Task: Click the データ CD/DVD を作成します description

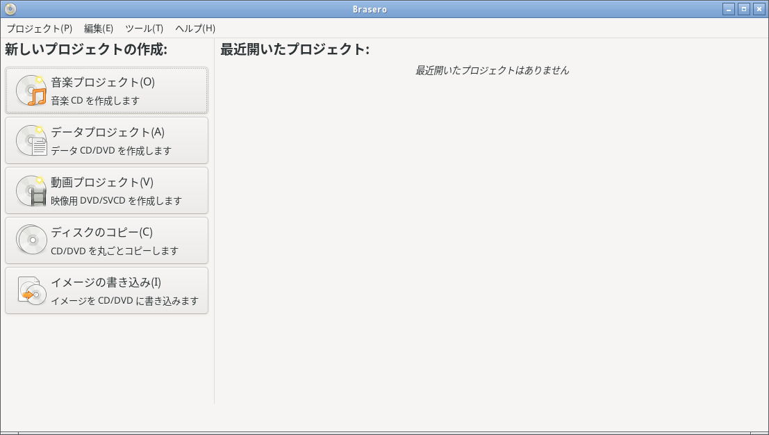Action: [x=111, y=151]
